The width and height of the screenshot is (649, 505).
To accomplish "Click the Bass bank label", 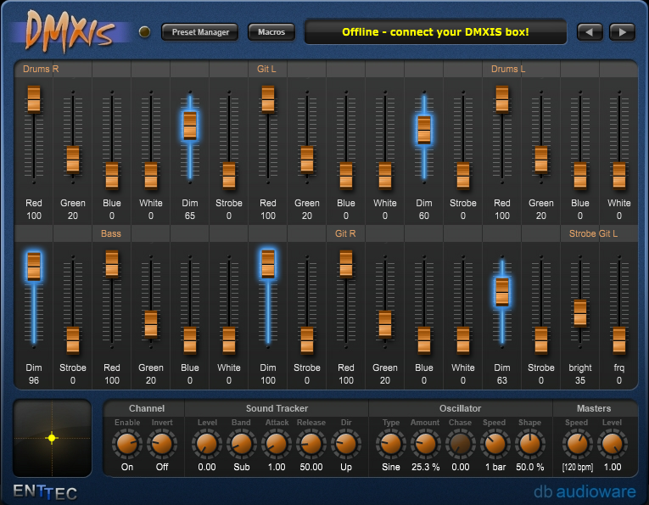I will [x=111, y=233].
